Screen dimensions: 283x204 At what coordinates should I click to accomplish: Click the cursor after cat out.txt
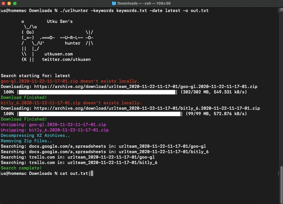[92, 173]
